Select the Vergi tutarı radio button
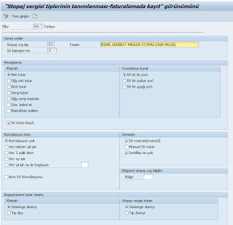 (x=9, y=92)
